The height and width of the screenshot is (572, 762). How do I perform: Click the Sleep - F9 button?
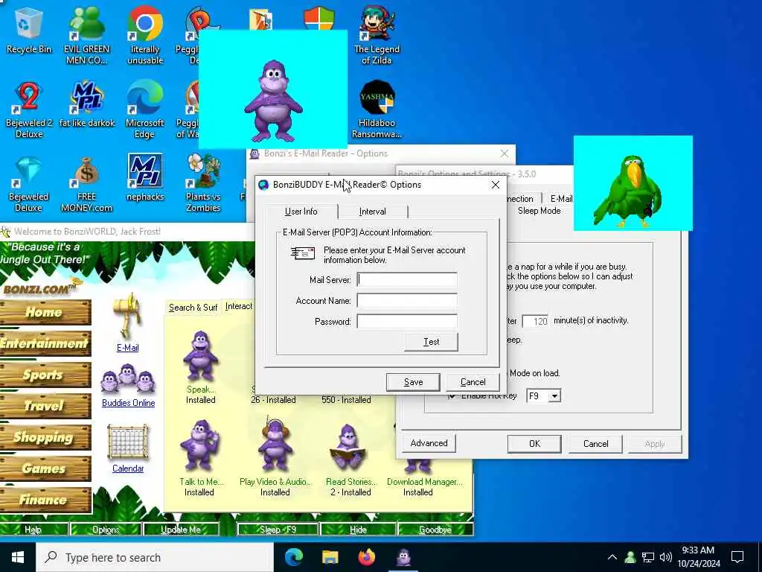[x=278, y=530]
